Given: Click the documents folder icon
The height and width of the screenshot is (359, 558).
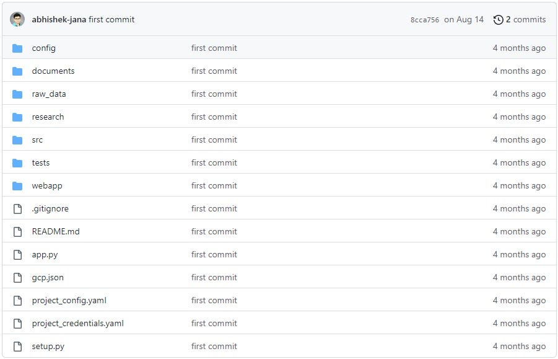Looking at the screenshot, I should (x=17, y=71).
